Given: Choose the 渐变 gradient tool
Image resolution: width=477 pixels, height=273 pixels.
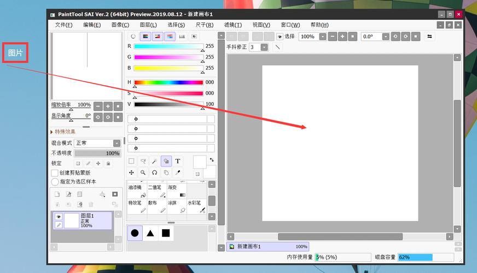Looking at the screenshot, I should (177, 191).
